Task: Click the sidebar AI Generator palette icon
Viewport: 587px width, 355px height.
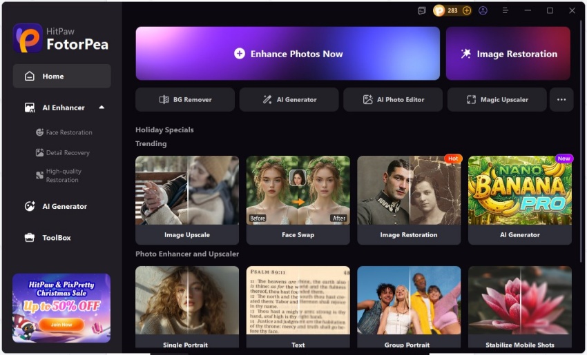Action: point(30,206)
